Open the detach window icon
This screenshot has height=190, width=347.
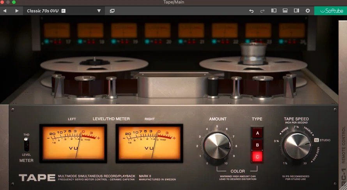pyautogui.click(x=112, y=11)
